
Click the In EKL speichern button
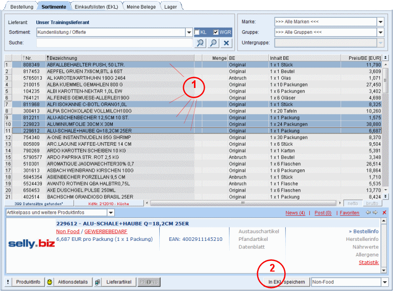287,282
